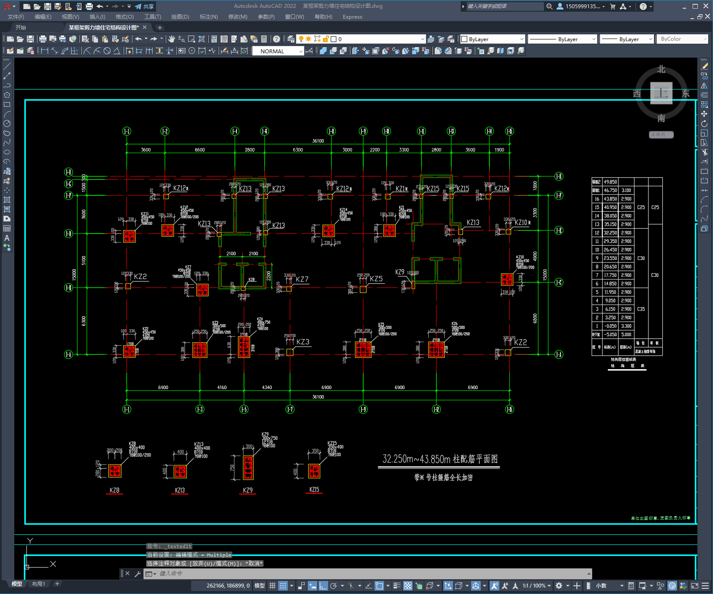This screenshot has height=594, width=713.
Task: Click the Center Mark dimension icon
Action: tap(192, 51)
